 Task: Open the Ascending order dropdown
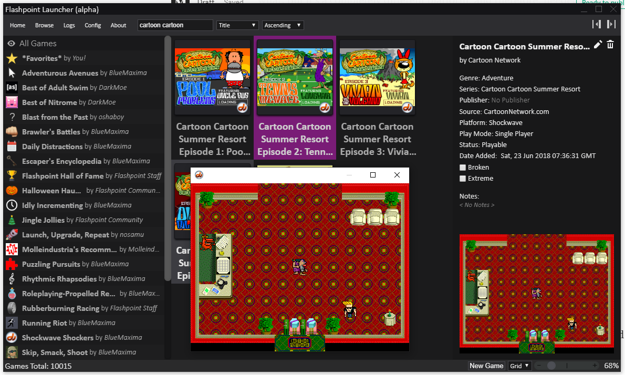coord(283,25)
